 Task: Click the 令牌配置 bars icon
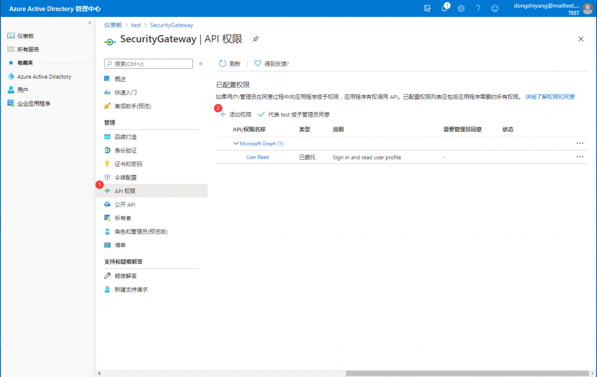[x=107, y=177]
